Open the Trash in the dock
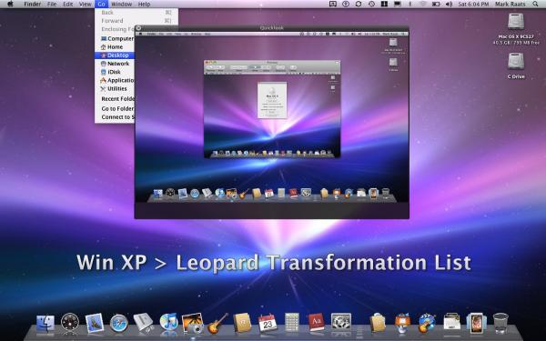This screenshot has height=341, width=546. (x=500, y=323)
